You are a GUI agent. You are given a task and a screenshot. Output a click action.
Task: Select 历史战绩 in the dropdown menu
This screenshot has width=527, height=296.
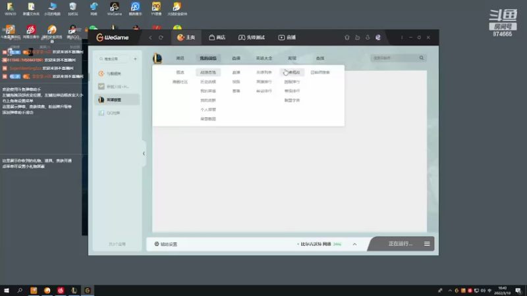pos(208,82)
